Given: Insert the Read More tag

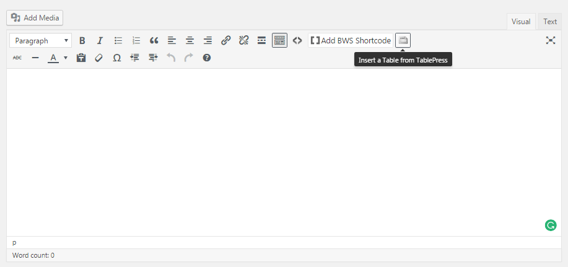Looking at the screenshot, I should tap(261, 40).
